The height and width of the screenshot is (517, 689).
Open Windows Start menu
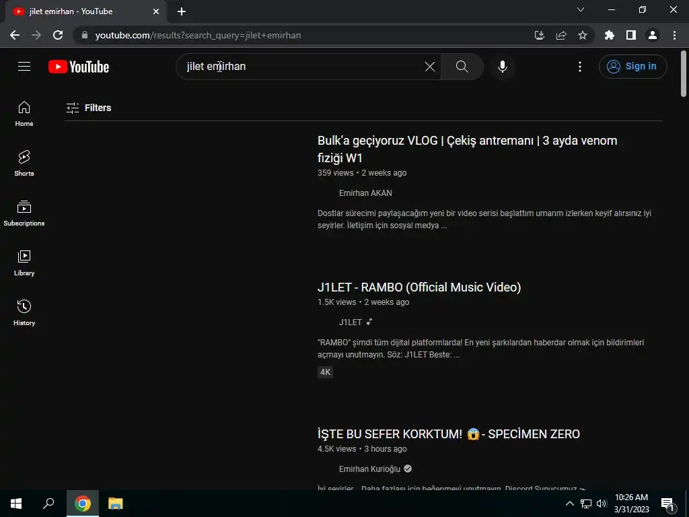[16, 504]
